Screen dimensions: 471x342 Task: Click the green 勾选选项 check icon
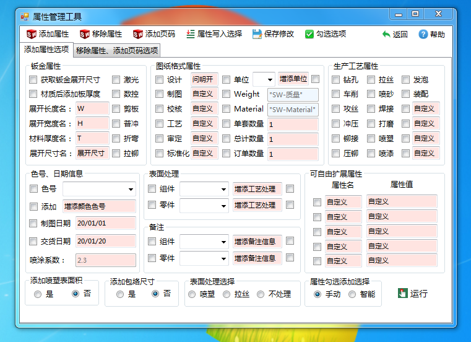point(309,34)
